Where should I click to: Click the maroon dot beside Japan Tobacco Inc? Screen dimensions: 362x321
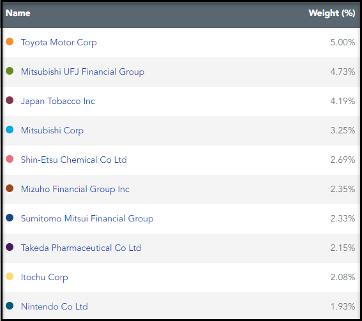[10, 100]
